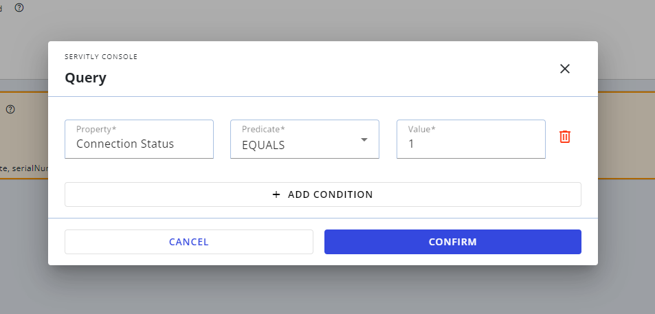Focus the Property field showing Connection Status
Screen dimensions: 655x314
click(139, 139)
